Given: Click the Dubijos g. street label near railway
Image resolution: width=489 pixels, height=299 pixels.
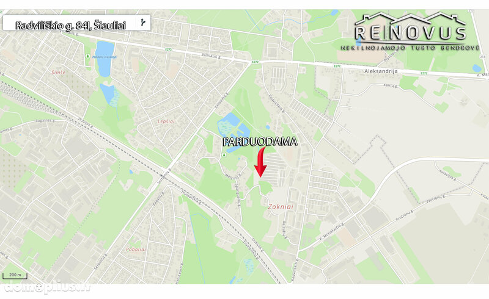Looking at the screenshot, I should pos(87,128).
